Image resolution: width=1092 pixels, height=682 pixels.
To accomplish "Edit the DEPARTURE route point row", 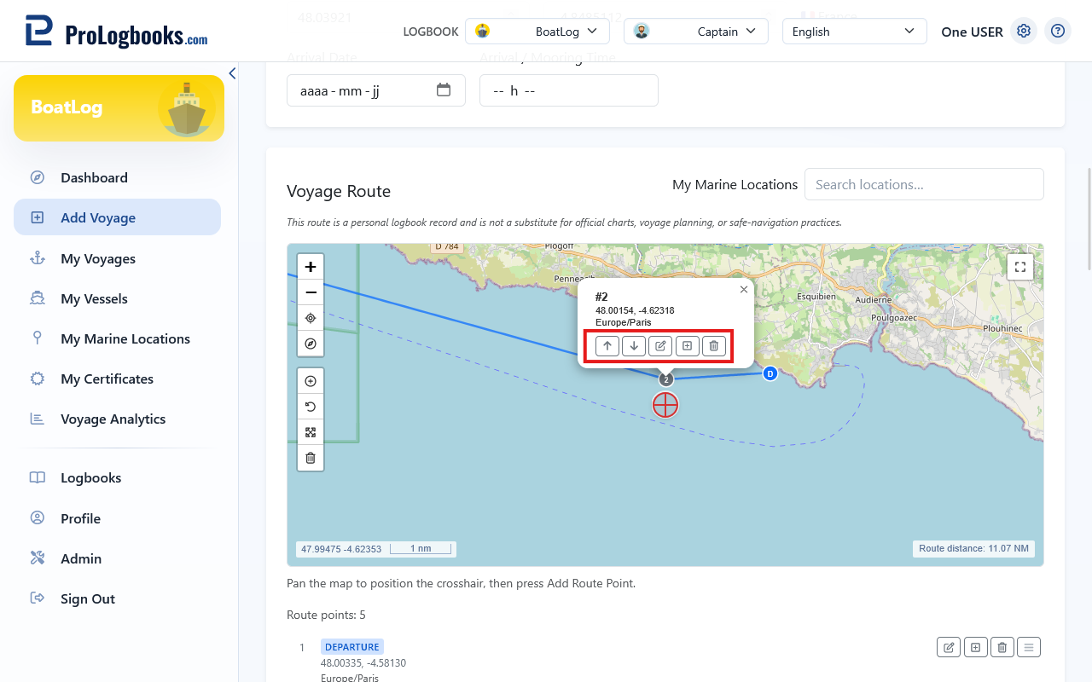I will coord(948,647).
